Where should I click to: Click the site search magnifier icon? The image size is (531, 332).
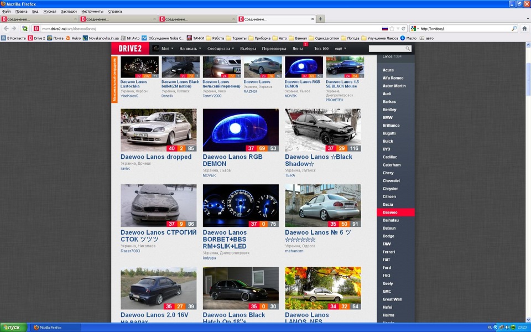(408, 49)
